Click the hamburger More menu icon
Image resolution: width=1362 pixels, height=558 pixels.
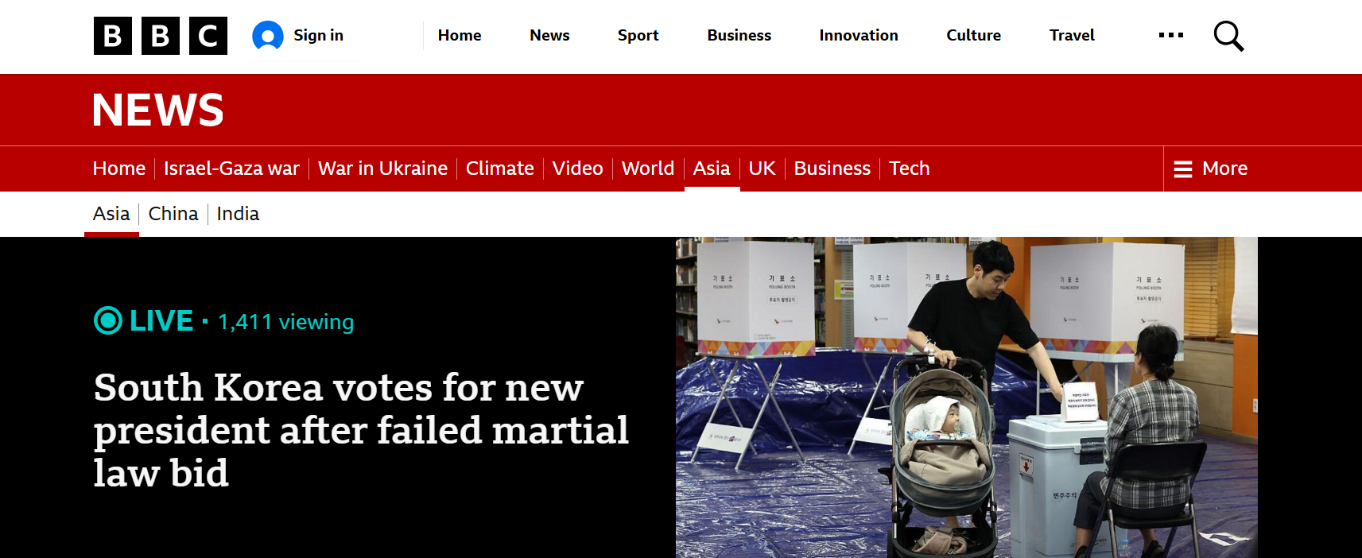pos(1183,169)
